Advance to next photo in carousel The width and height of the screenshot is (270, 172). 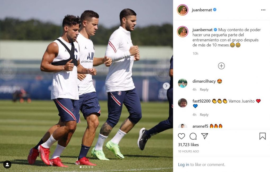[166, 86]
